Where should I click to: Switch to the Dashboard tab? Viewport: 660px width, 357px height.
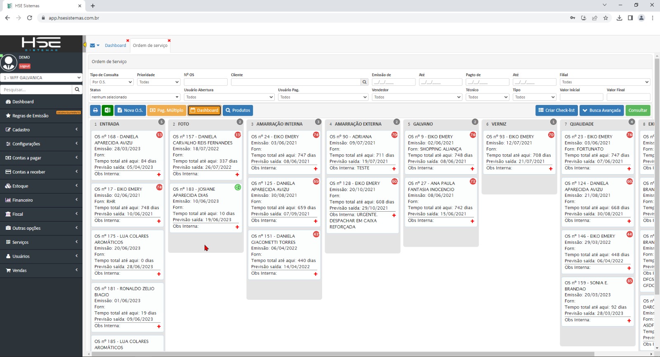(115, 45)
